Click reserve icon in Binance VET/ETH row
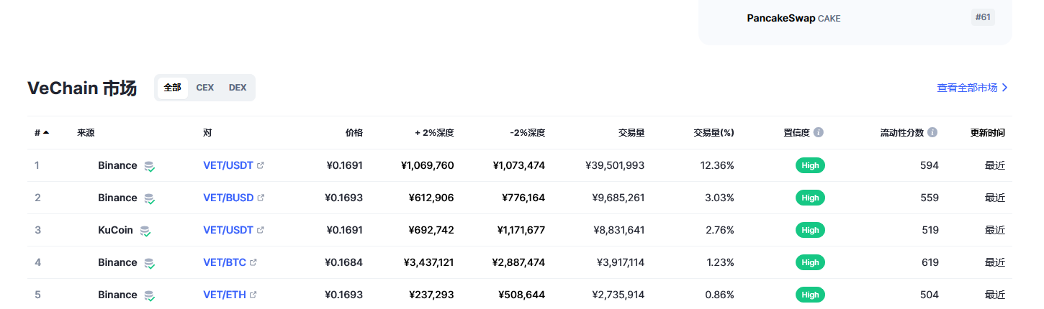Viewport: 1044px width, 309px height. pos(149,295)
